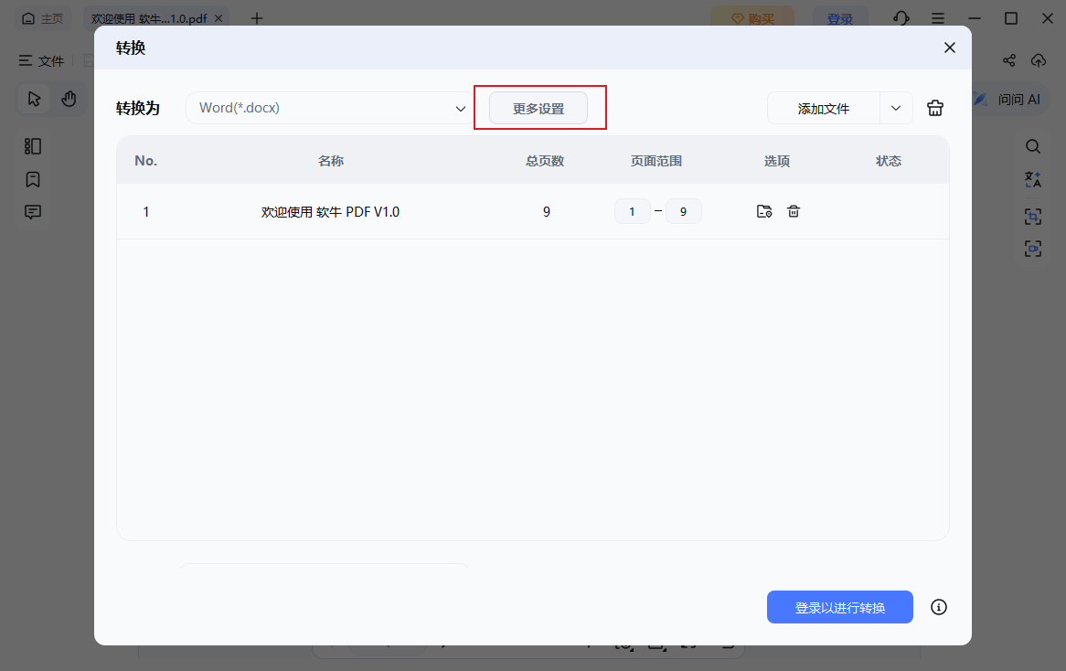
Task: Click the end page range field
Action: [683, 211]
